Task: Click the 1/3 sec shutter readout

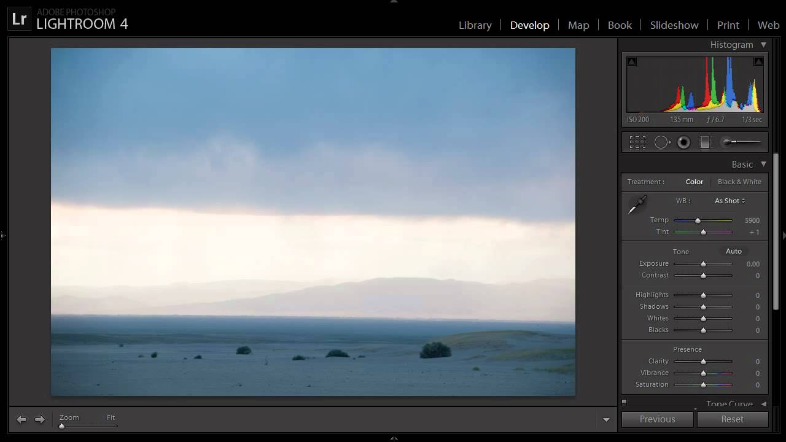Action: pyautogui.click(x=752, y=120)
